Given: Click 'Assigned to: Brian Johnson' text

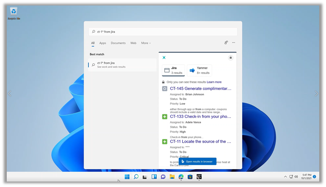Looking at the screenshot, I should (x=187, y=94).
